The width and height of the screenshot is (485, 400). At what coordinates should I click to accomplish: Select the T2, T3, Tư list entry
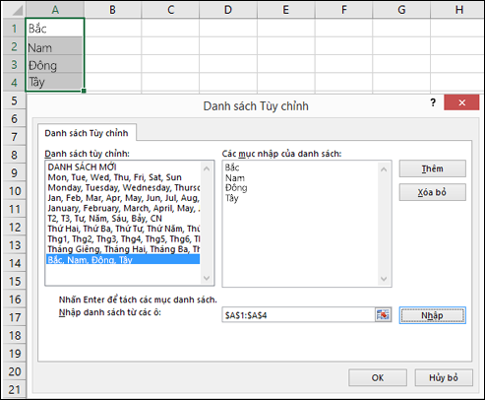pos(123,219)
